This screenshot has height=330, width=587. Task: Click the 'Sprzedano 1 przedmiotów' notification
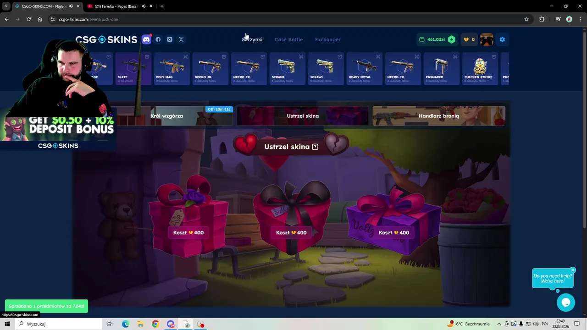(46, 306)
